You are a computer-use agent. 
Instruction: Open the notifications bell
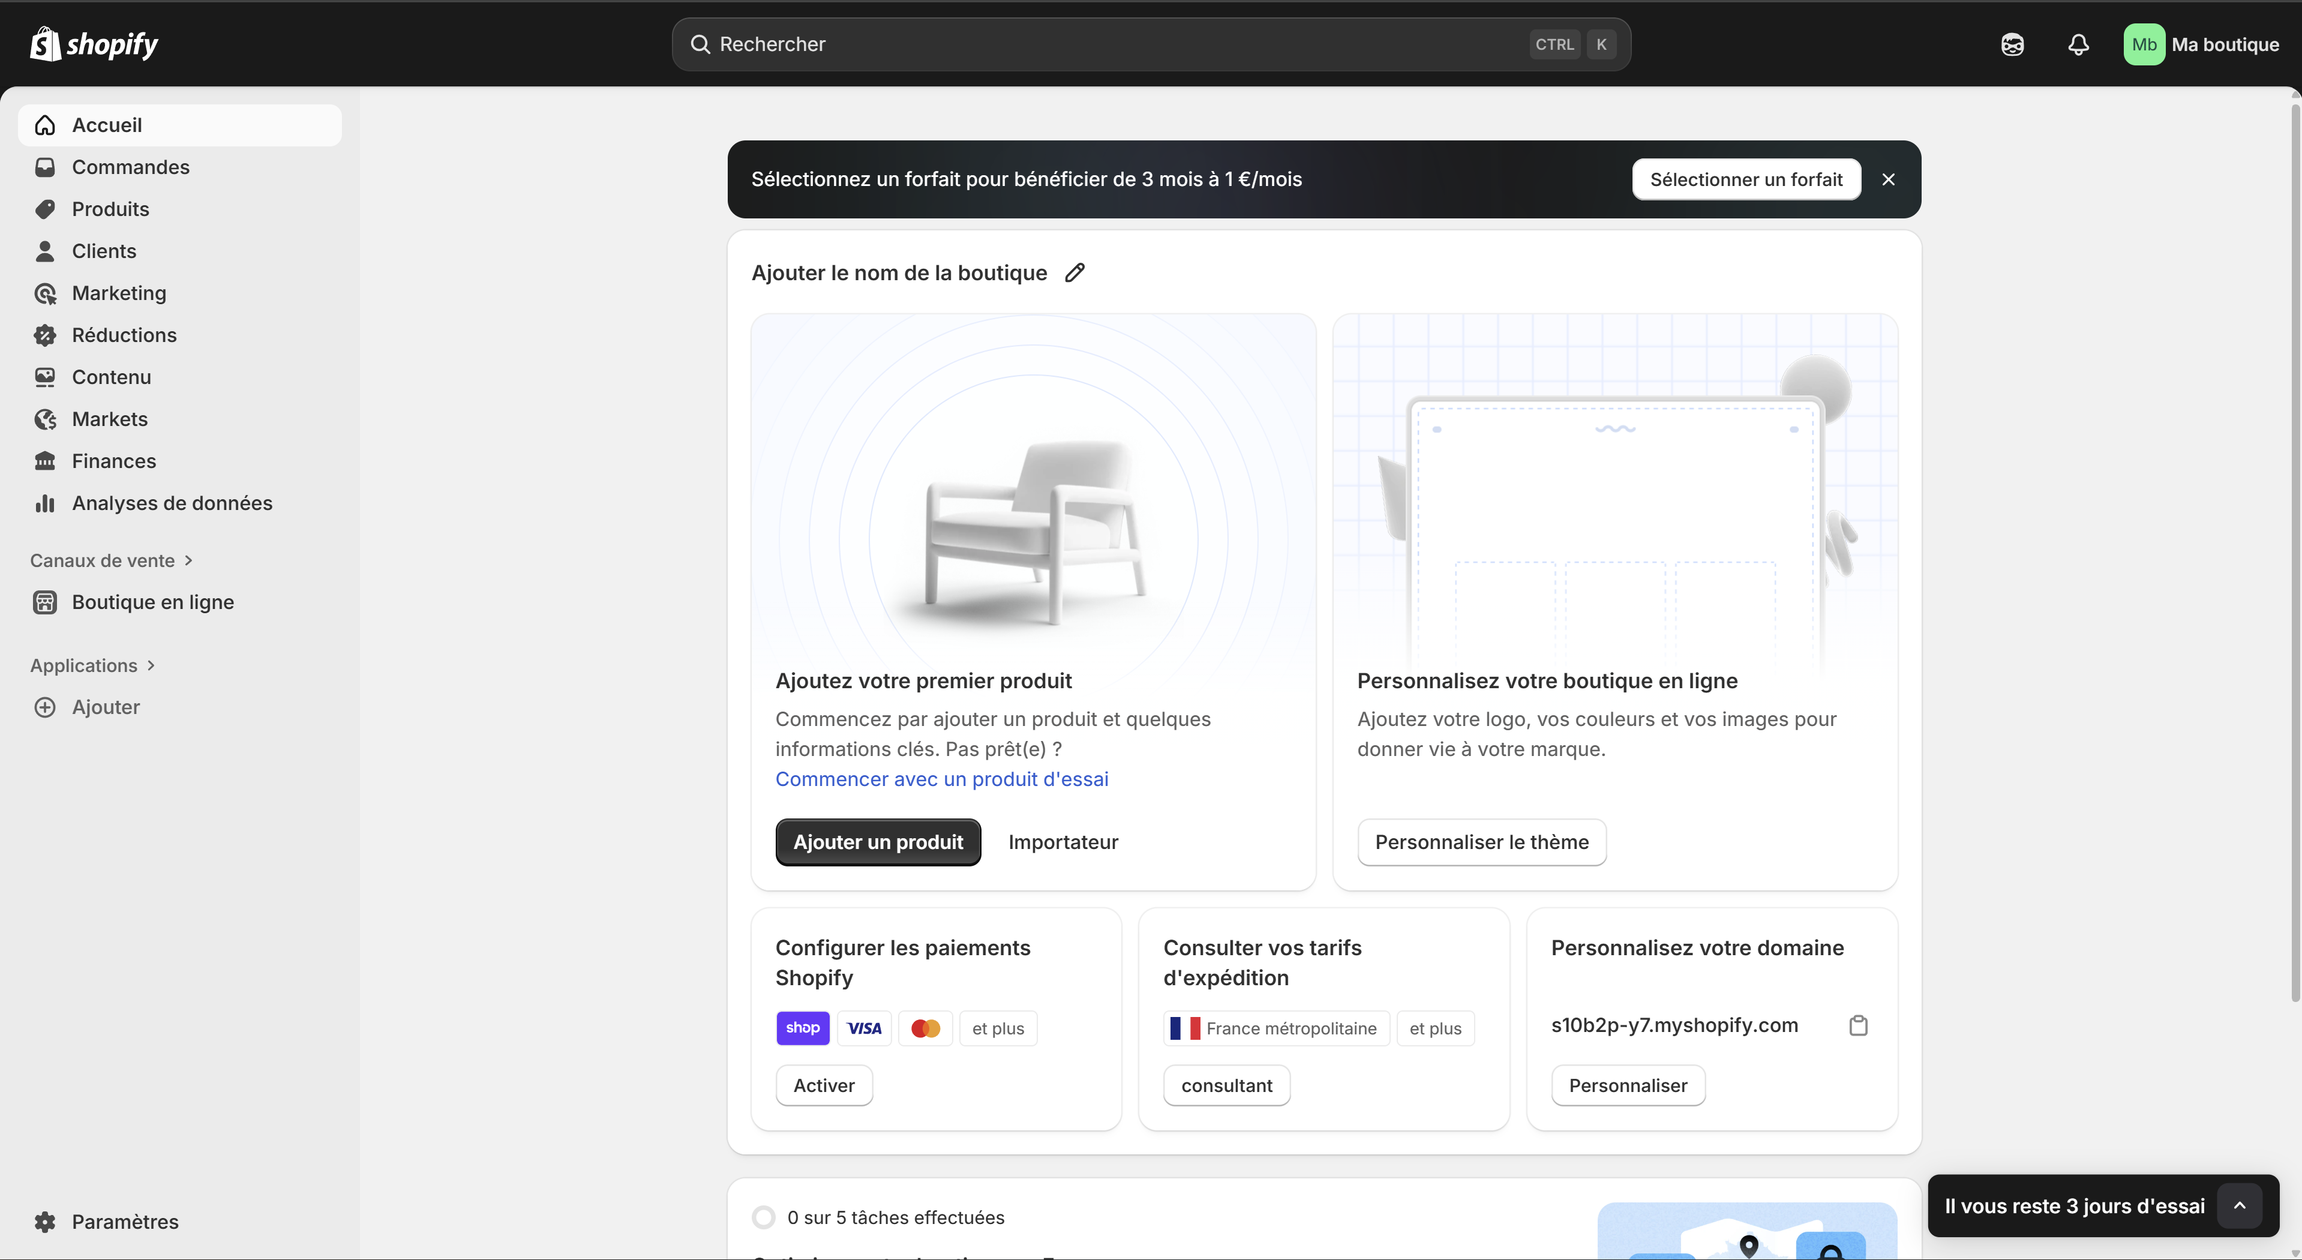pos(2079,44)
